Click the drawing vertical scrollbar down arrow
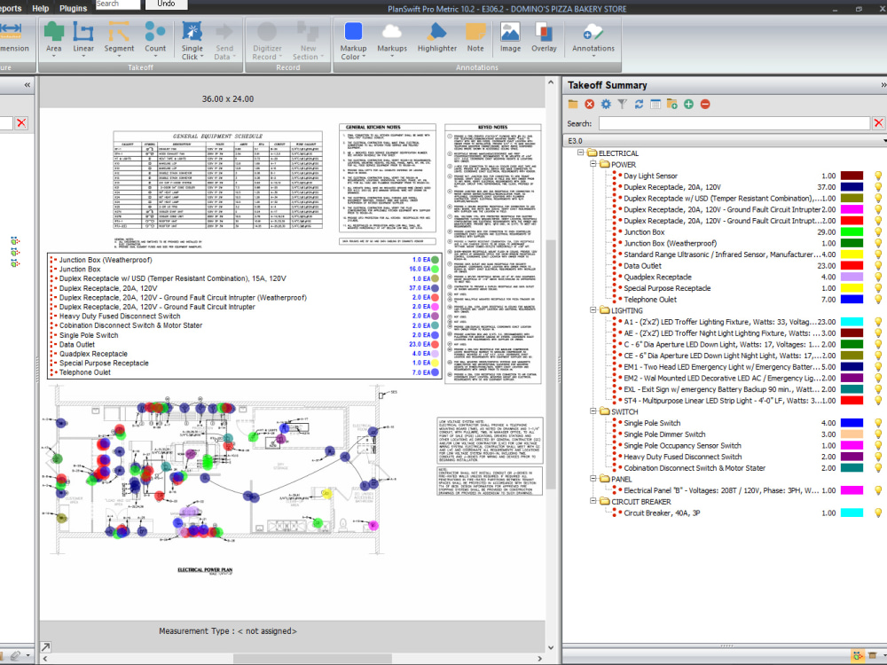 point(551,647)
